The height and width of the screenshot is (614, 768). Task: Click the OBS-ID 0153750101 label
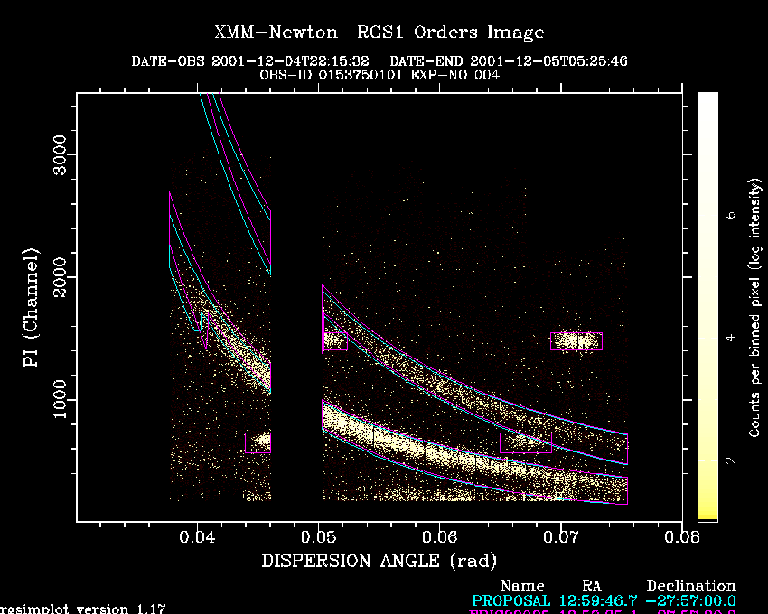331,75
